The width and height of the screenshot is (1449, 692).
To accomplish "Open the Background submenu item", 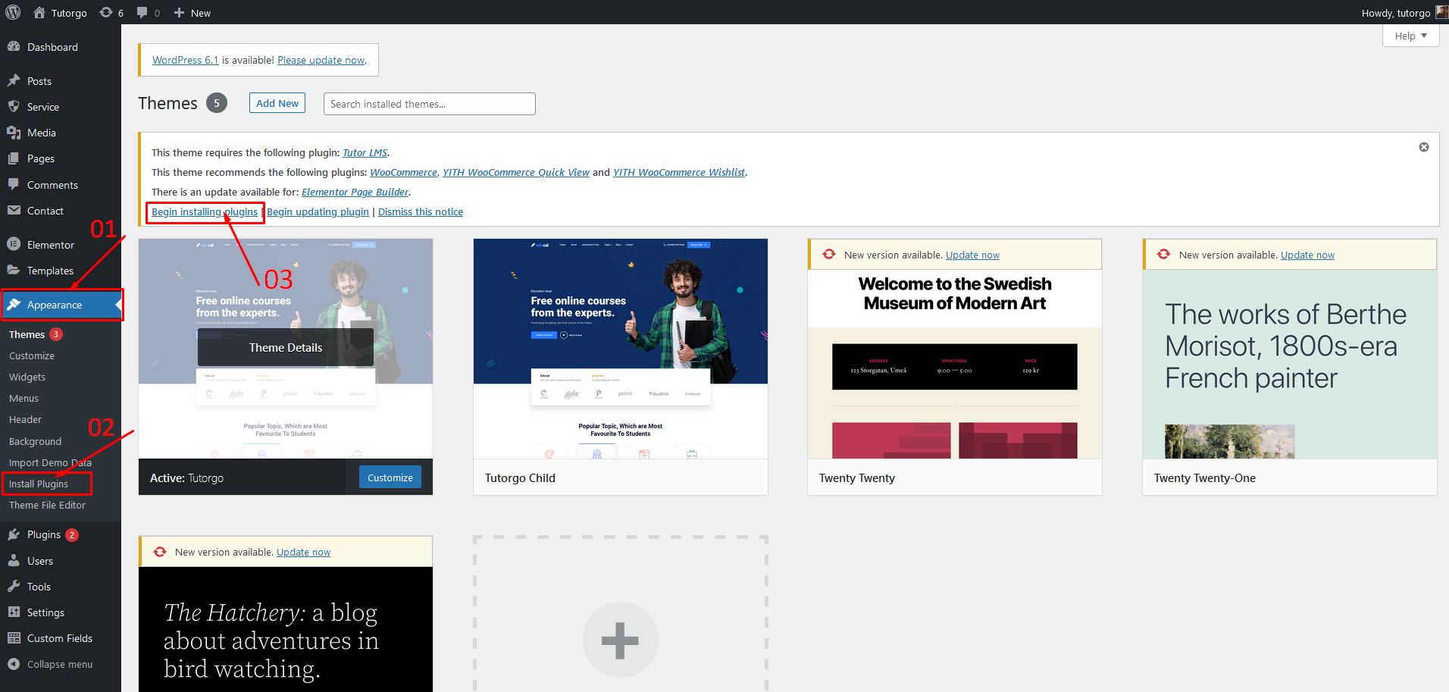I will [35, 441].
